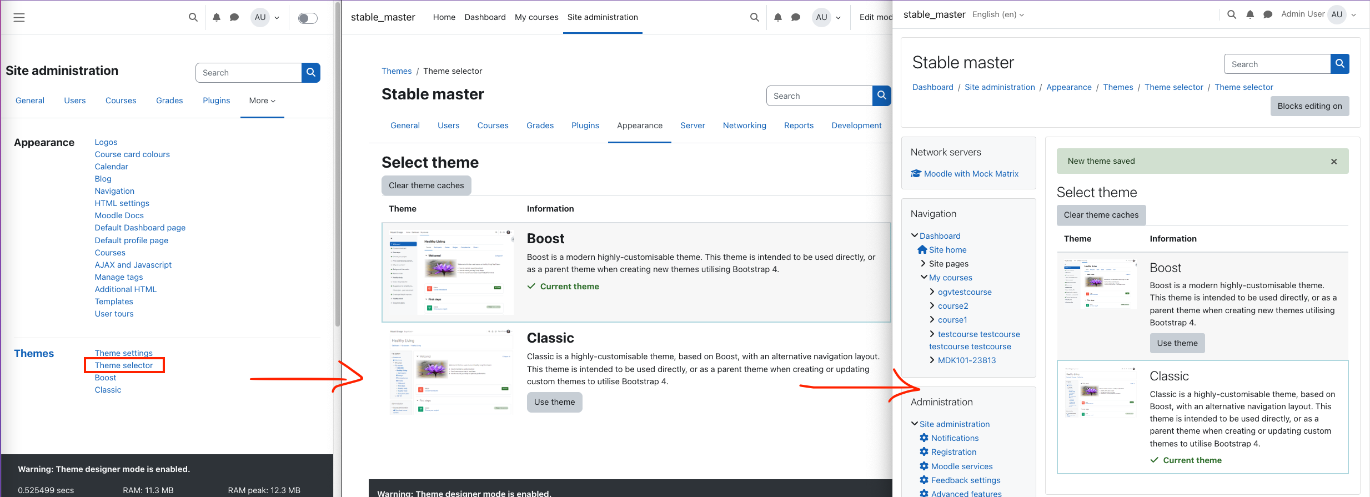
Task: Switch to Plugins tab in left window
Action: pos(217,101)
